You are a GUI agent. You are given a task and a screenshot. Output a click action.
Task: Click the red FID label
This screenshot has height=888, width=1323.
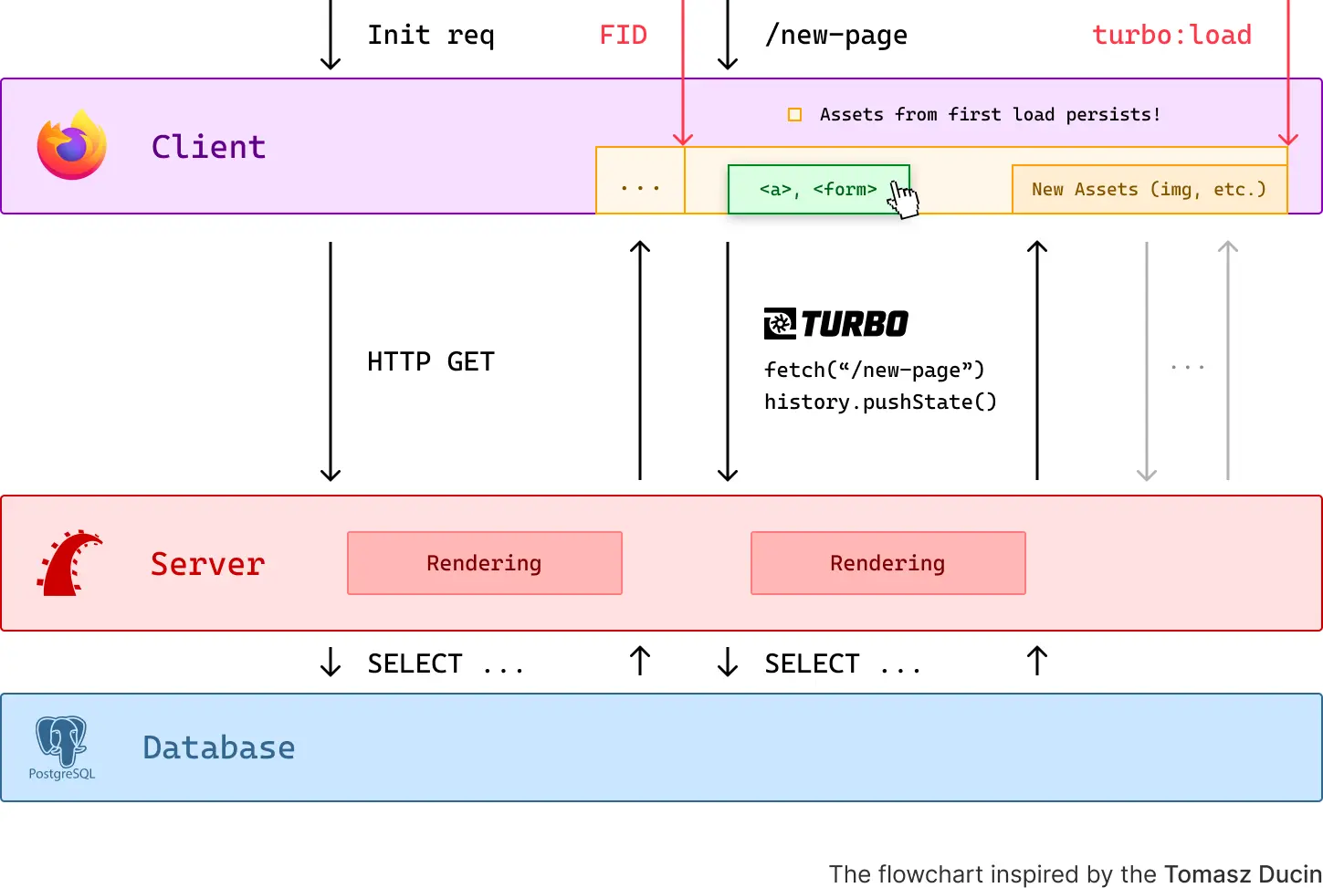[x=623, y=35]
